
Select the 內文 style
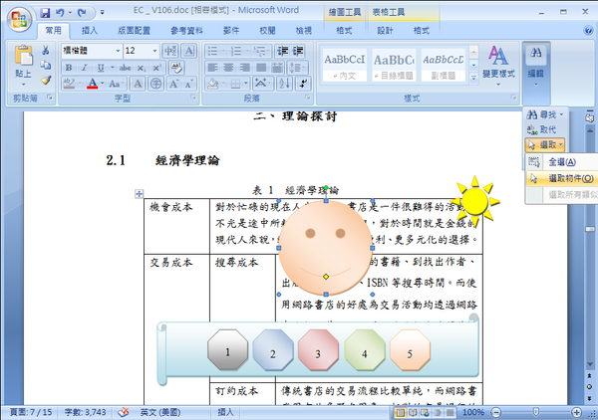(x=345, y=65)
